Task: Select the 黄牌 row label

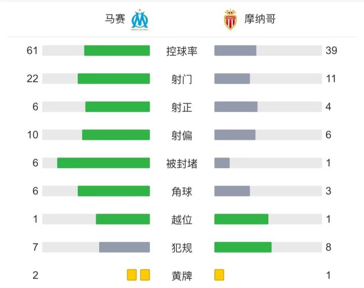Action: pos(182,276)
